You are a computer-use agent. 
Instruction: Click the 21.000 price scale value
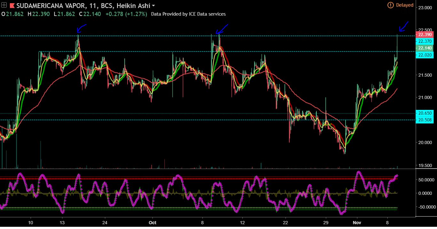(x=425, y=97)
